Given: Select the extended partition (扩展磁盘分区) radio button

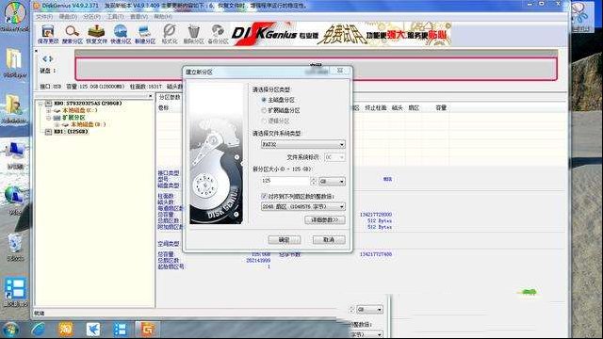Looking at the screenshot, I should tap(264, 110).
